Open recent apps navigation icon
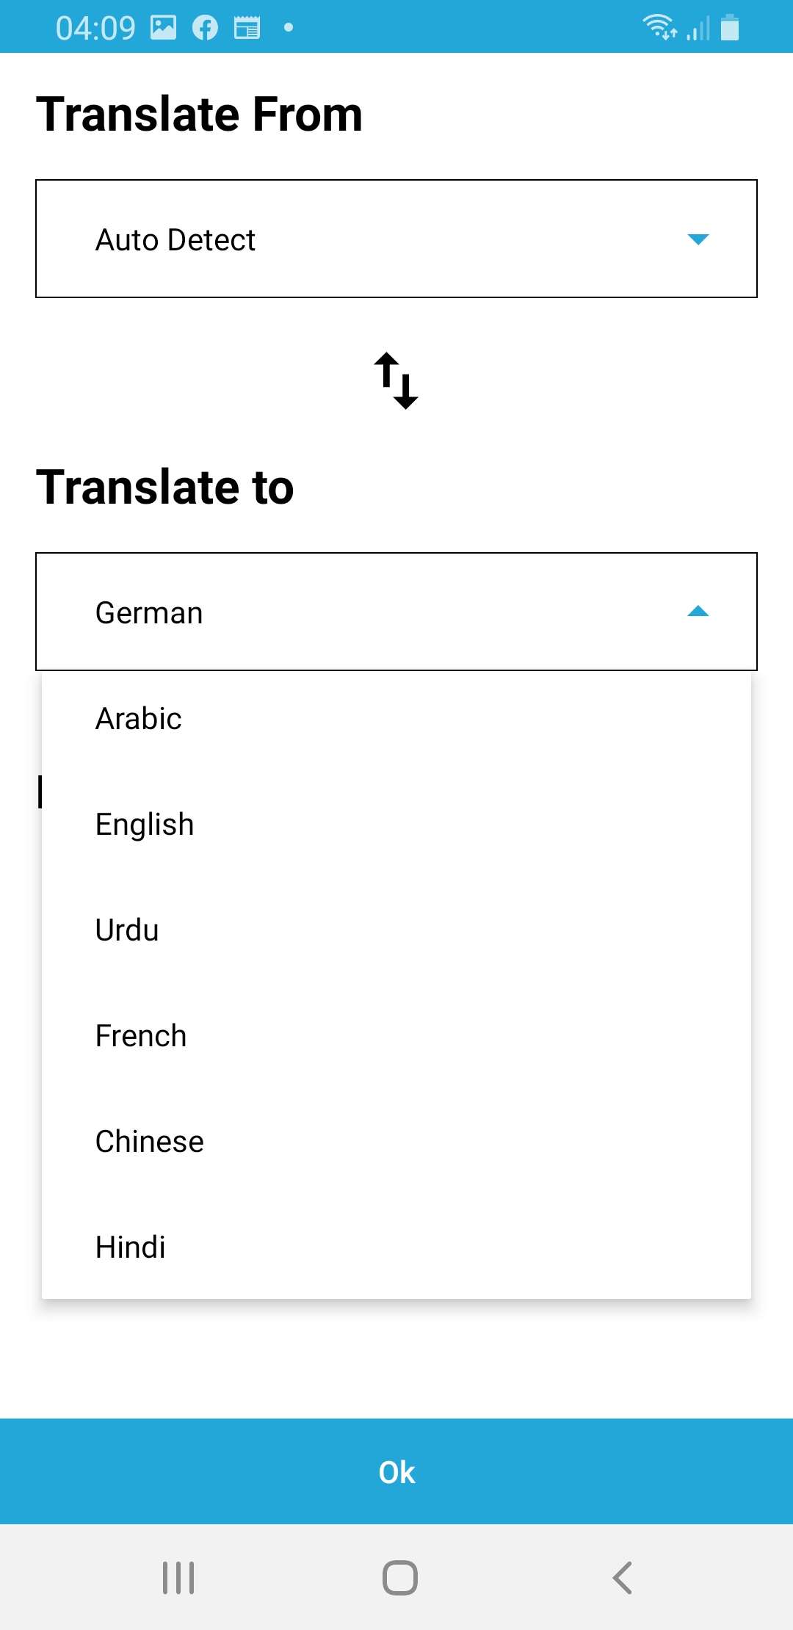The image size is (793, 1630). (x=178, y=1577)
